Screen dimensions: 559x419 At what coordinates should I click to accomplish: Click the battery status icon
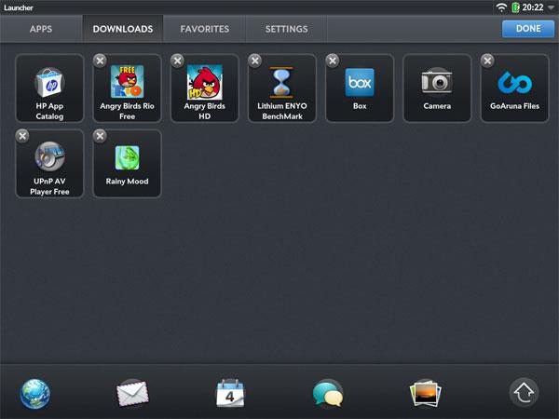[515, 7]
